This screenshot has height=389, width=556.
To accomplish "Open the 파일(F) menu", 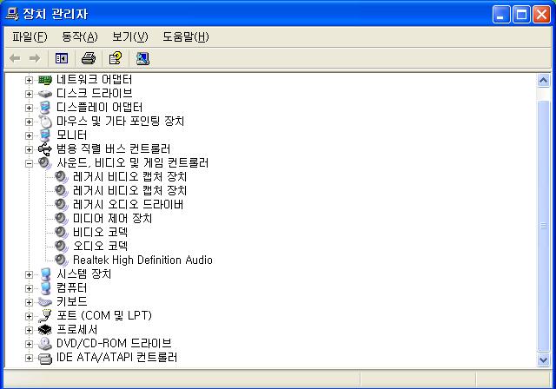I will [x=30, y=36].
